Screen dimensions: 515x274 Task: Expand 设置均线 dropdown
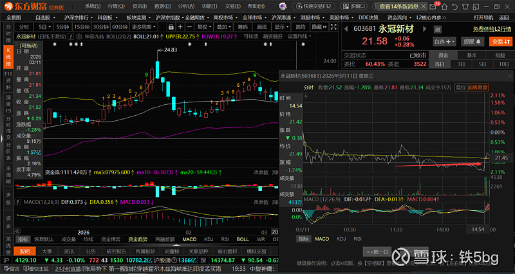(x=299, y=37)
